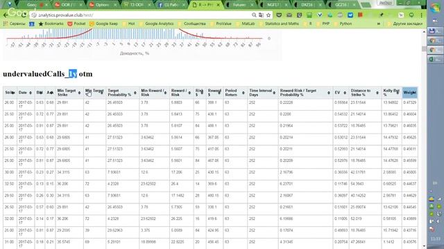Click the Windows Start orb
This screenshot has height=249, width=444.
(435, 8)
